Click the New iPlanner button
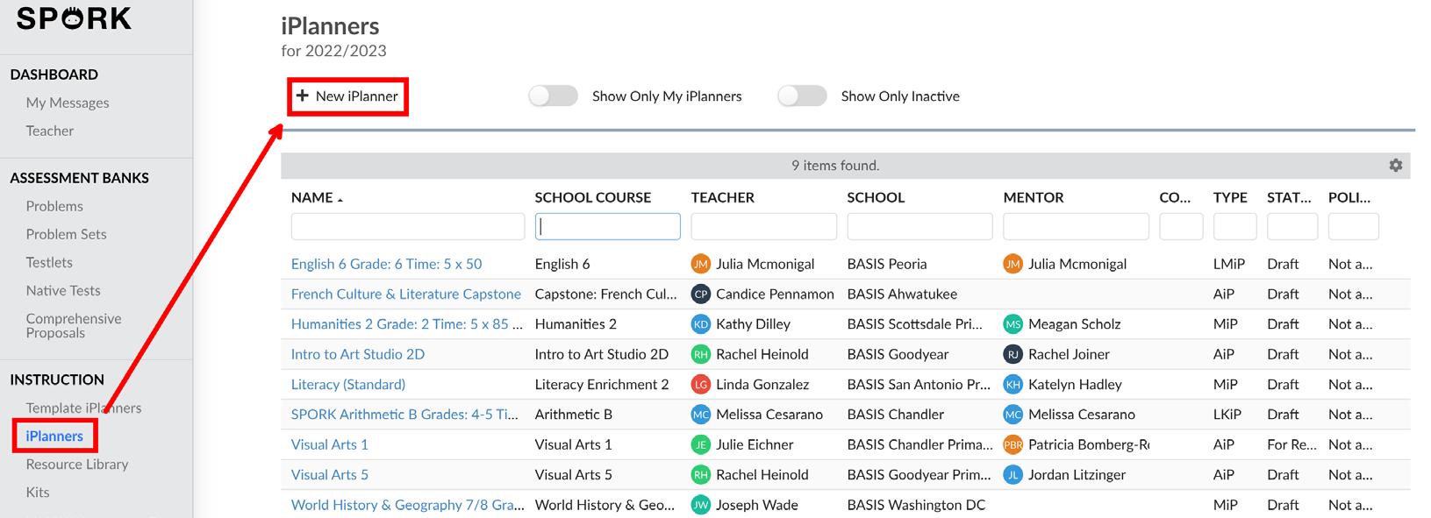 [x=347, y=96]
